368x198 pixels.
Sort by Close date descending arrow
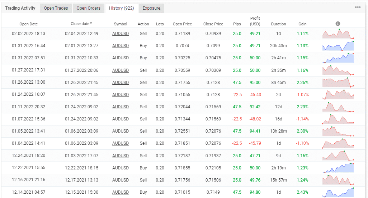pos(91,23)
